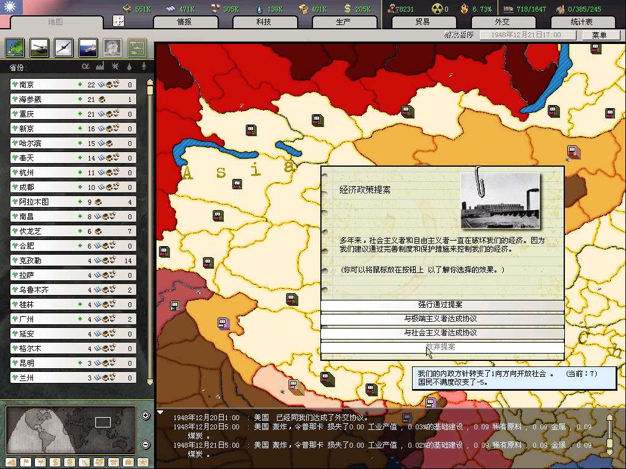Open the 贸易 tab
The width and height of the screenshot is (626, 469).
pyautogui.click(x=423, y=22)
